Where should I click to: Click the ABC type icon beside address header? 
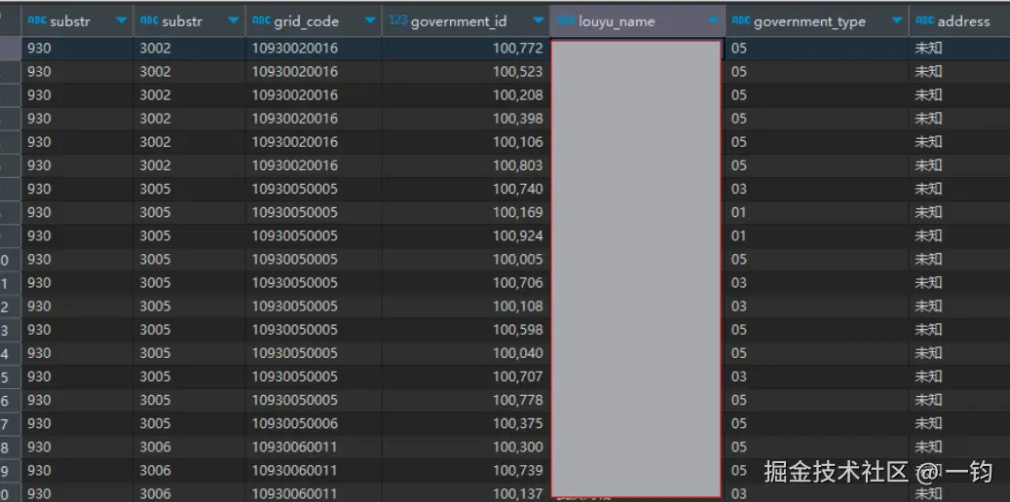(925, 20)
